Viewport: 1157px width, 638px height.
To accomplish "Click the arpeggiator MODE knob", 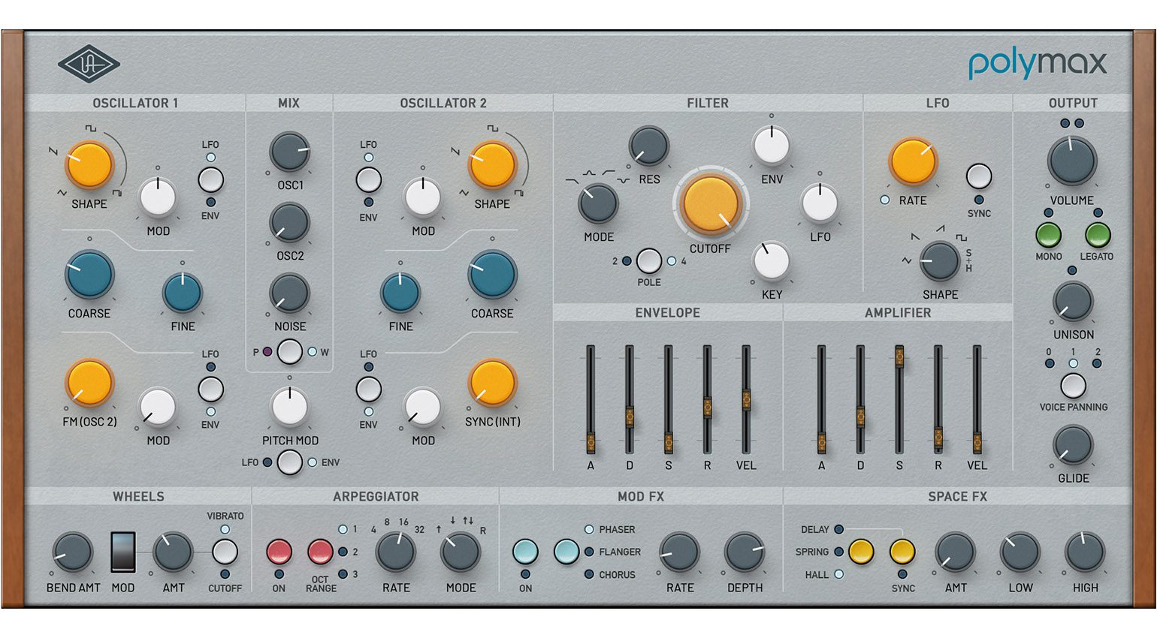I will click(x=461, y=553).
